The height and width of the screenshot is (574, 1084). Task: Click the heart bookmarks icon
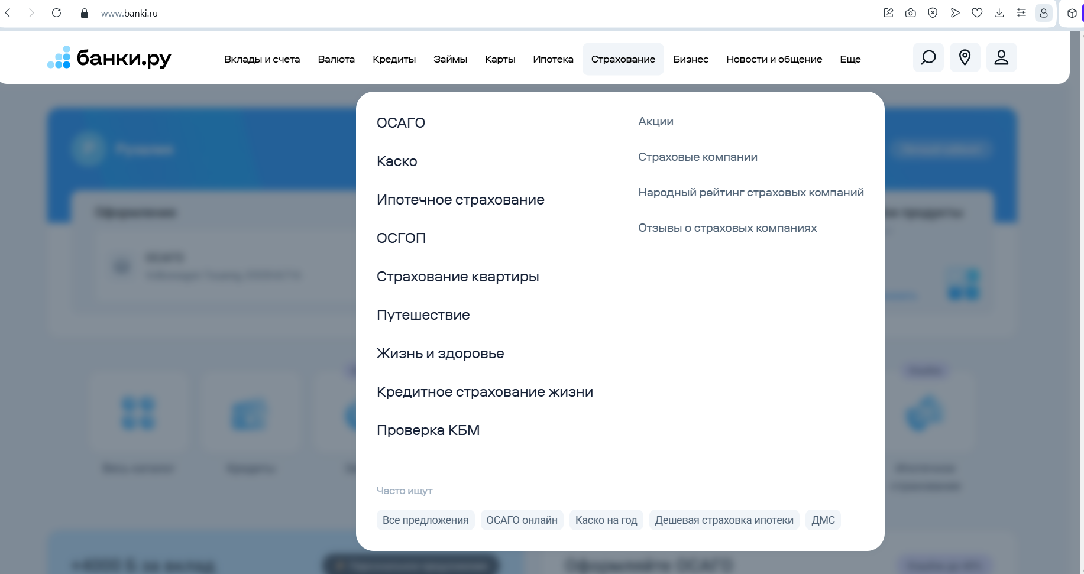pyautogui.click(x=977, y=13)
